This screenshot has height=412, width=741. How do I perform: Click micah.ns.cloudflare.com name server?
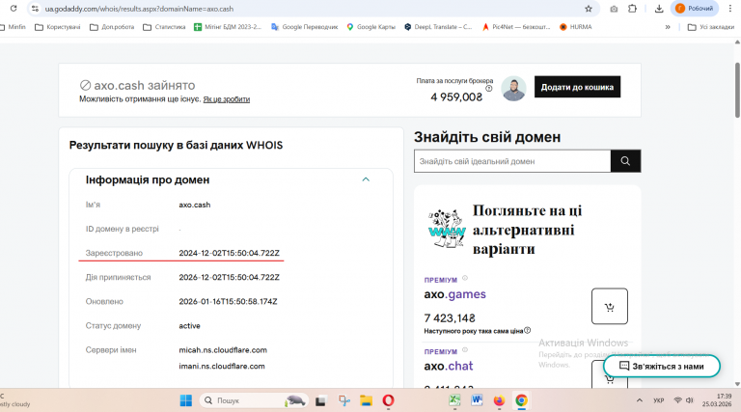pyautogui.click(x=223, y=350)
